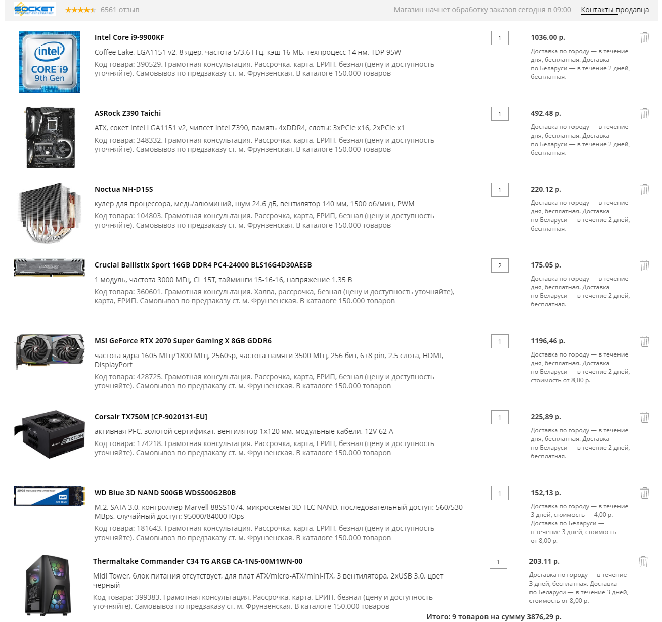This screenshot has height=622, width=662.
Task: Edit quantity field for ASRock Z390 Taichi
Action: tap(500, 114)
